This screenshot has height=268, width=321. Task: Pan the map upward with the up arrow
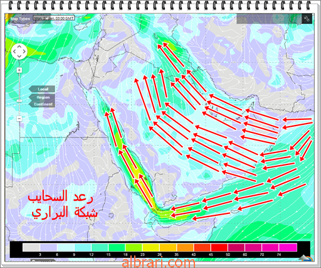(19, 47)
